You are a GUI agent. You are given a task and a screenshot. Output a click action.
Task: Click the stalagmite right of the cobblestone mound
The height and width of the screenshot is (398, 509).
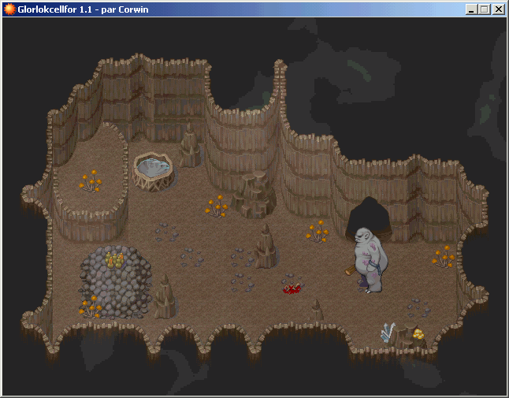[165, 296]
